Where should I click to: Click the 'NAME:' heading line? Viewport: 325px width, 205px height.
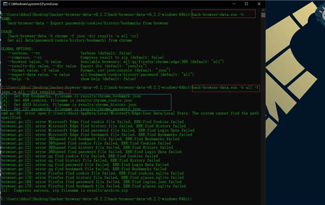(6, 19)
